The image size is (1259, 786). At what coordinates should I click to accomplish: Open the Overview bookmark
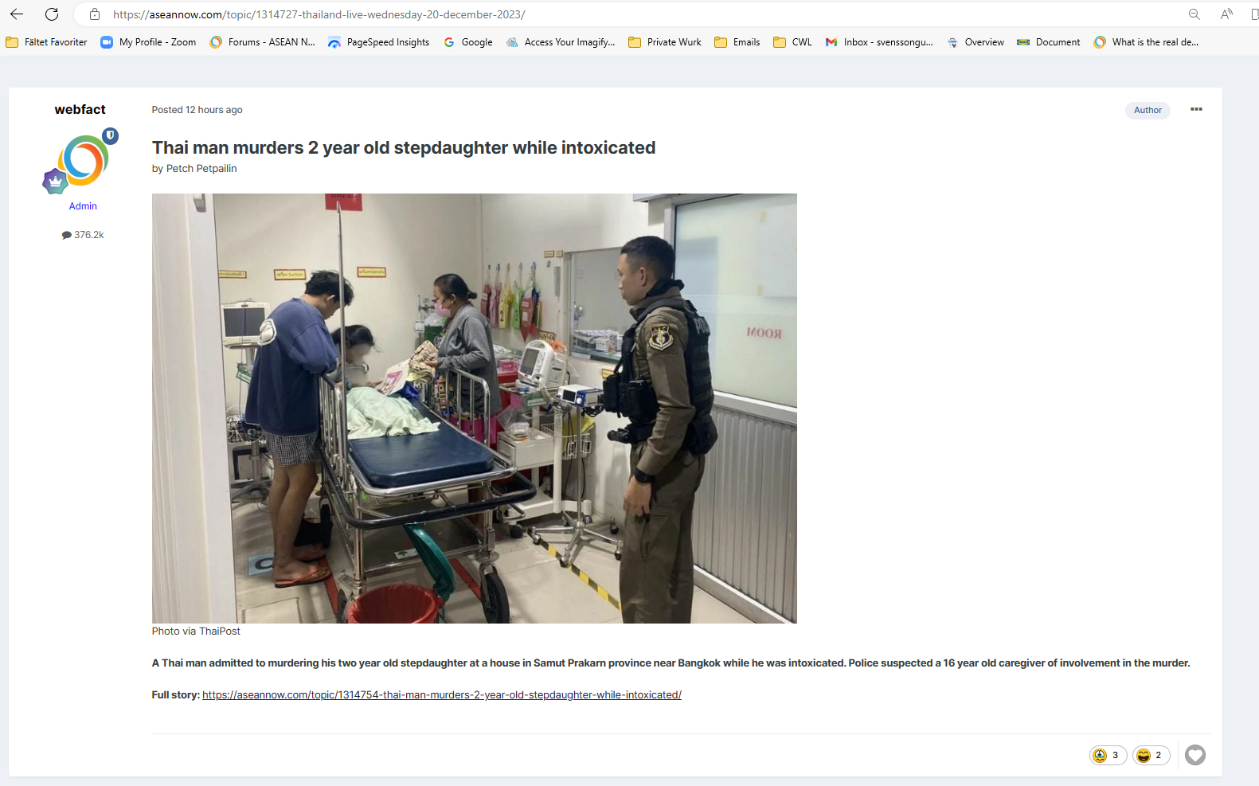click(x=975, y=42)
